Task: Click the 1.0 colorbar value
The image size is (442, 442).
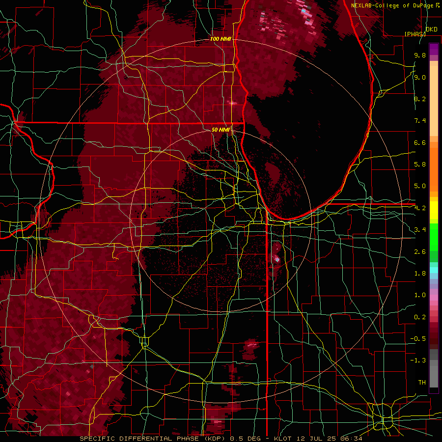Action: click(x=420, y=295)
